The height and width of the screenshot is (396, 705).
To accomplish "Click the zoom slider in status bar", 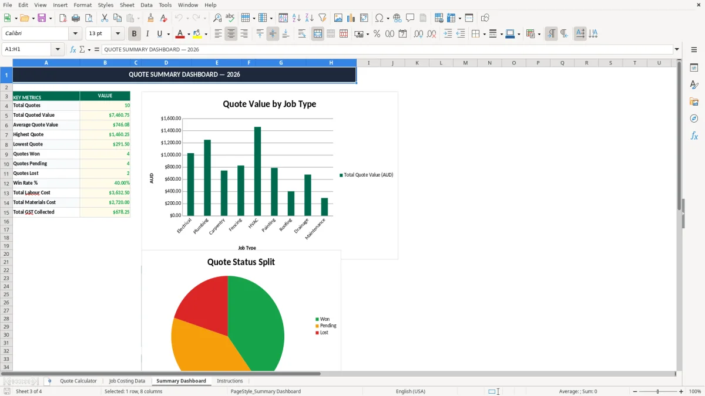I will [x=657, y=391].
